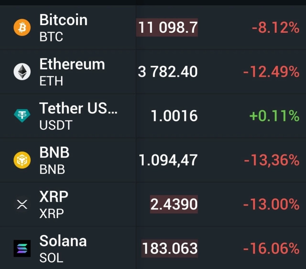Select the Tether US... truncated name

78,108
